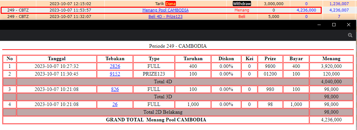
Task: Click timestamp 2023-10-07 11:53:57
Action: pyautogui.click(x=70, y=10)
